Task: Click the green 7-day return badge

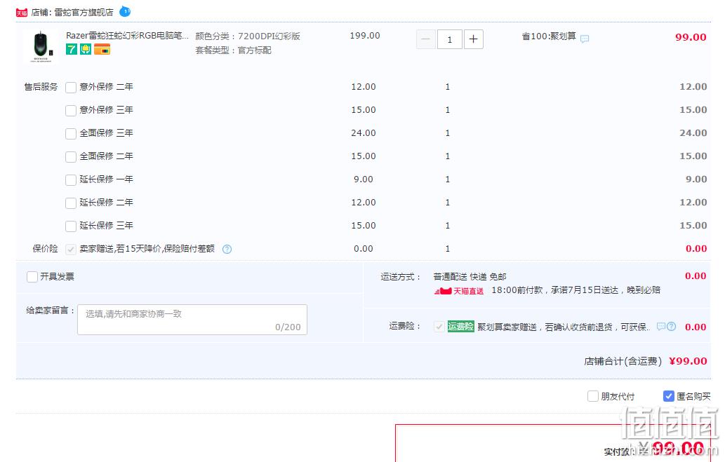Action: [71, 49]
